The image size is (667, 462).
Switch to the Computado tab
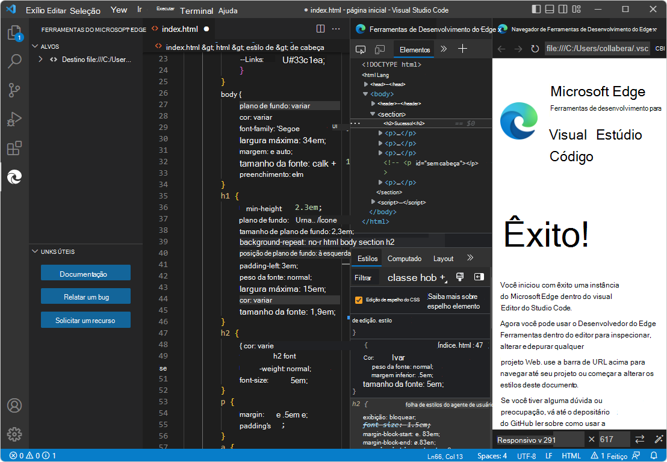(x=404, y=258)
